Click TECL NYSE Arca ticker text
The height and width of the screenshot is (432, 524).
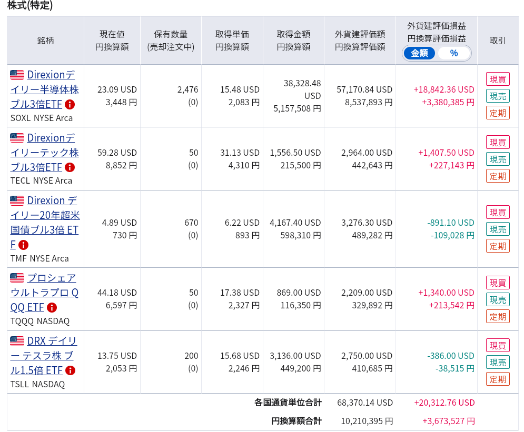pos(41,180)
